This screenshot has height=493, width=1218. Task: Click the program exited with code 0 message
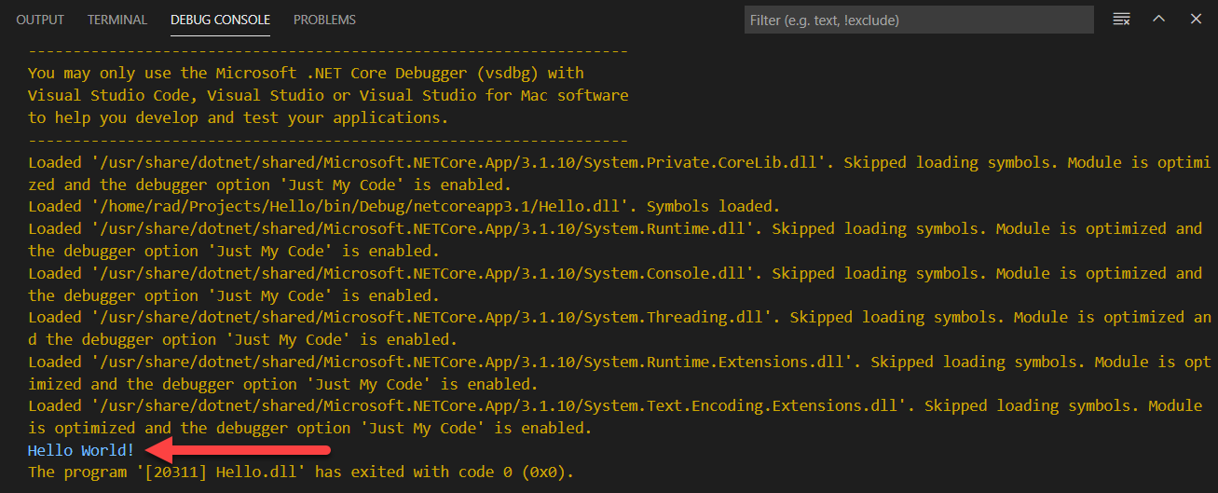(x=301, y=472)
